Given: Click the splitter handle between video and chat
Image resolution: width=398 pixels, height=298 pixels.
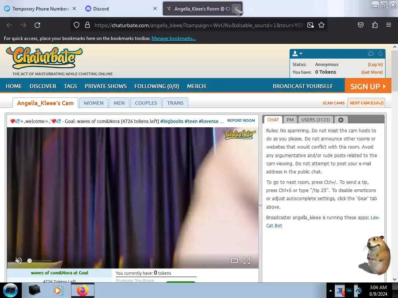Looking at the screenshot, I should point(260,205).
